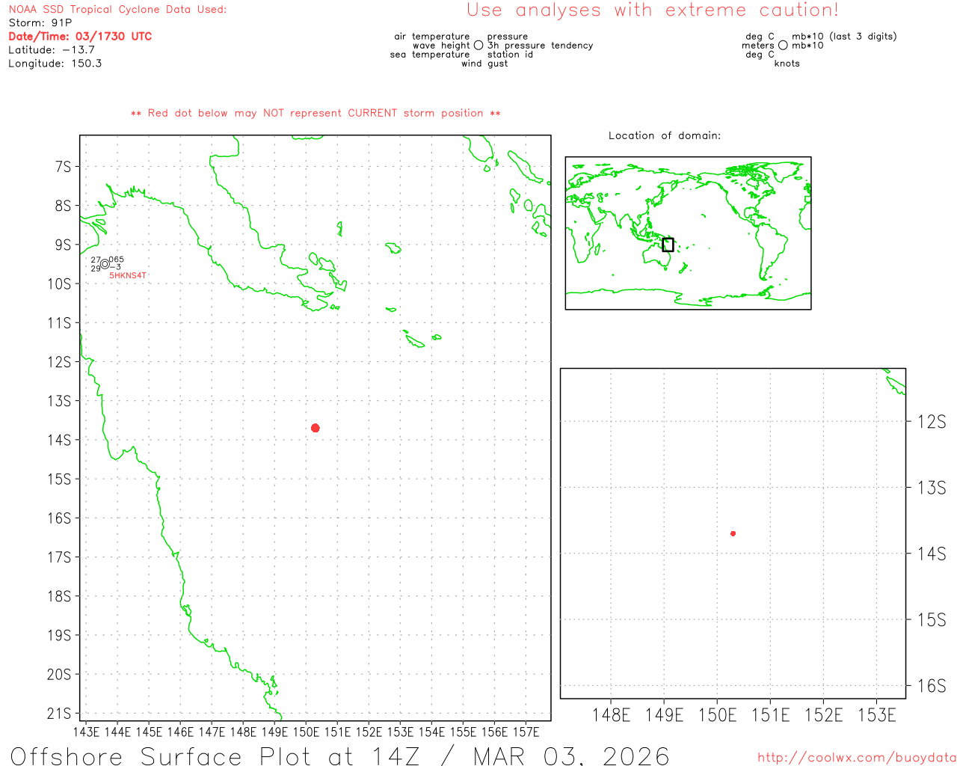Click the red station ID 5HKNS4T
This screenshot has height=766, width=957.
pyautogui.click(x=128, y=276)
